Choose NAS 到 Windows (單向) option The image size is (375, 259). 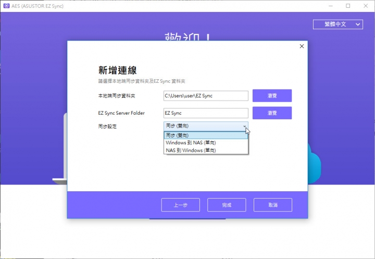click(206, 150)
